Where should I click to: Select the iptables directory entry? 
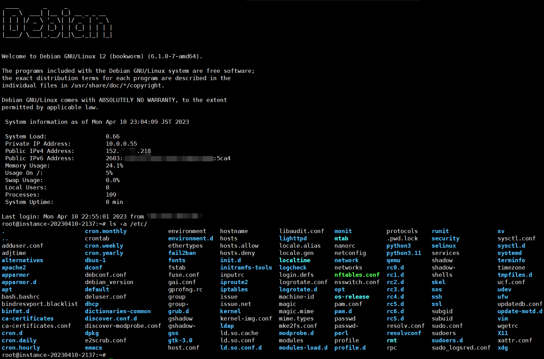pos(234,289)
